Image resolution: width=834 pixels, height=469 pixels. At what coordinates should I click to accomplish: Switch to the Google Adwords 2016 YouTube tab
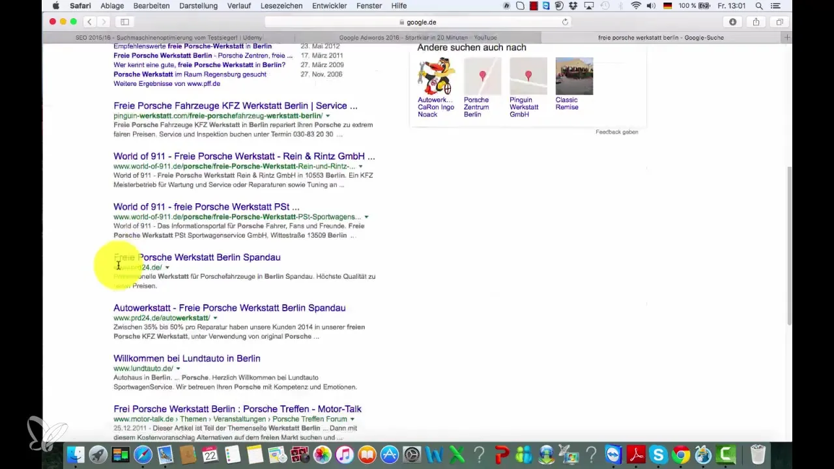tap(416, 38)
